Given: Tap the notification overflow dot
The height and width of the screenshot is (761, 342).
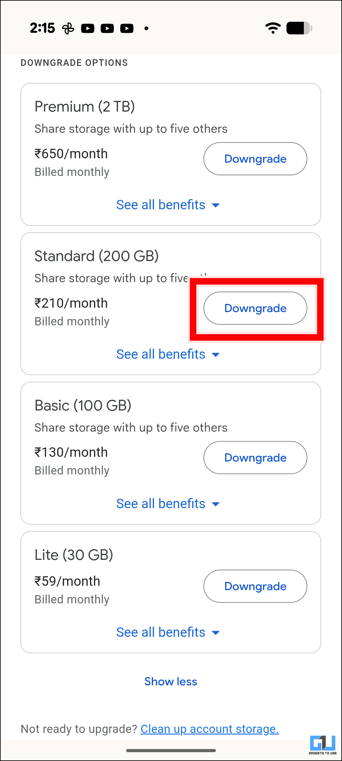Looking at the screenshot, I should (x=146, y=28).
